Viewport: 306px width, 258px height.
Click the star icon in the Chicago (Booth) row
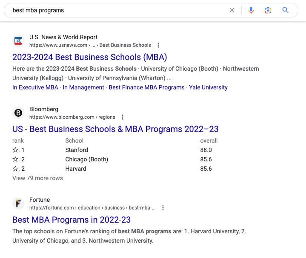tap(15, 159)
